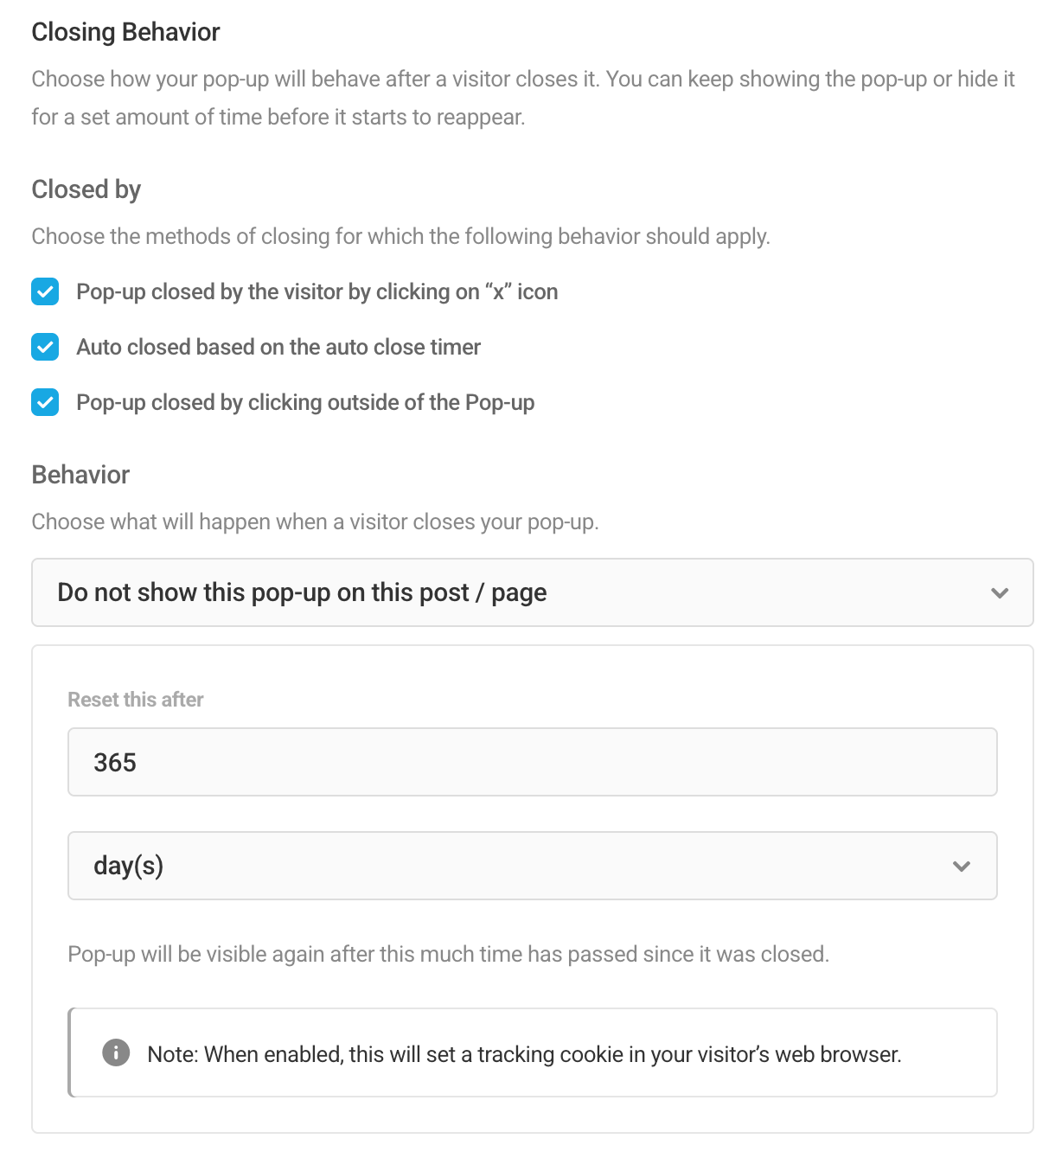Click the Reset this after label
The height and width of the screenshot is (1158, 1055).
[136, 700]
